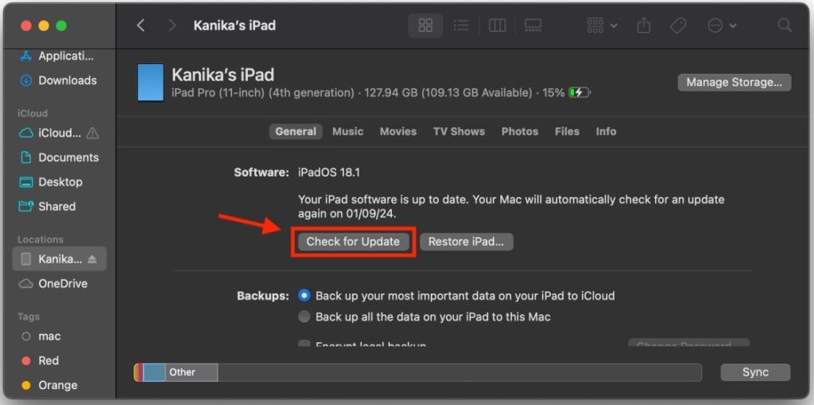
Task: Click the Edit Tags icon
Action: [678, 25]
